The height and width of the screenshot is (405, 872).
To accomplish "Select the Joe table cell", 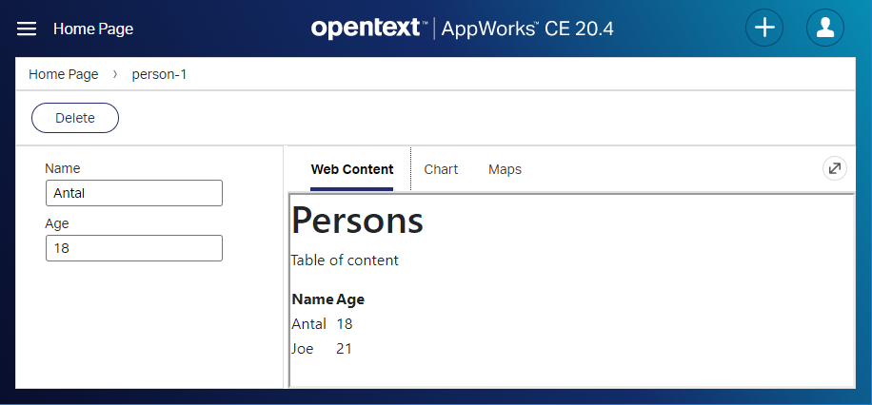I will (303, 349).
